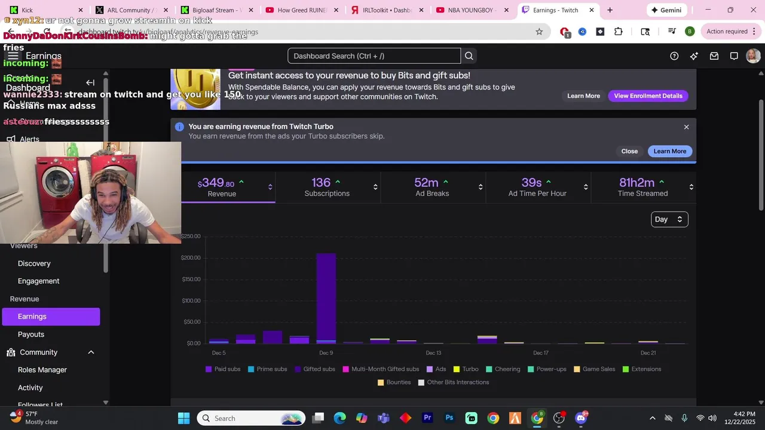Click the dashboard search magnifier button
765x430 pixels.
(x=469, y=56)
